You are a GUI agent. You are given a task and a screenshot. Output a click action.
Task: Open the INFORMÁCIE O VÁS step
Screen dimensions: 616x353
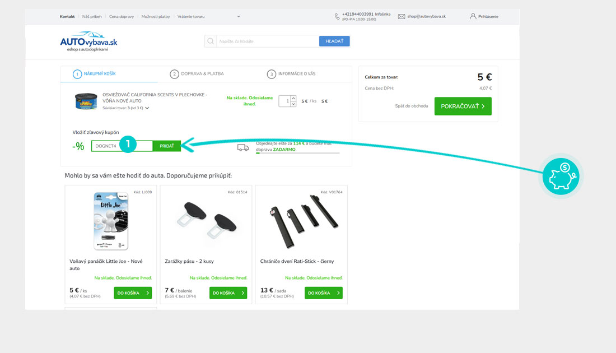[x=296, y=73]
